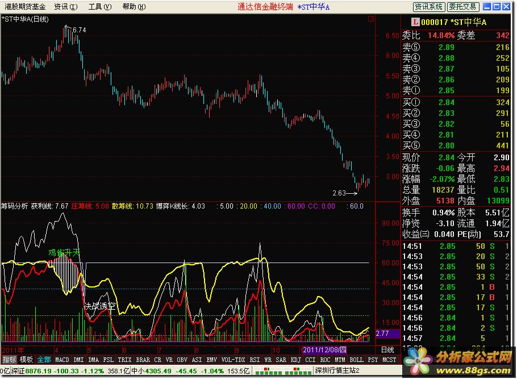Switch indicator to VR

(169, 360)
